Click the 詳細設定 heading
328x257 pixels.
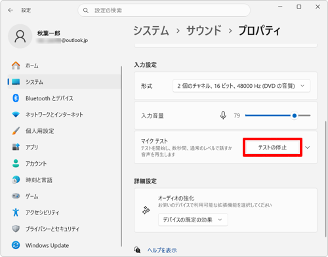(x=145, y=181)
